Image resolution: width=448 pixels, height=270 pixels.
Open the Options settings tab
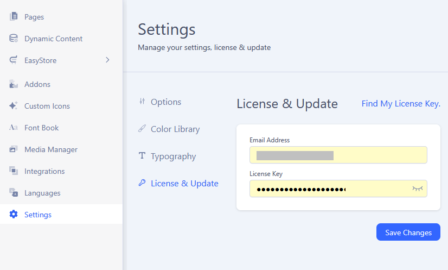point(165,102)
